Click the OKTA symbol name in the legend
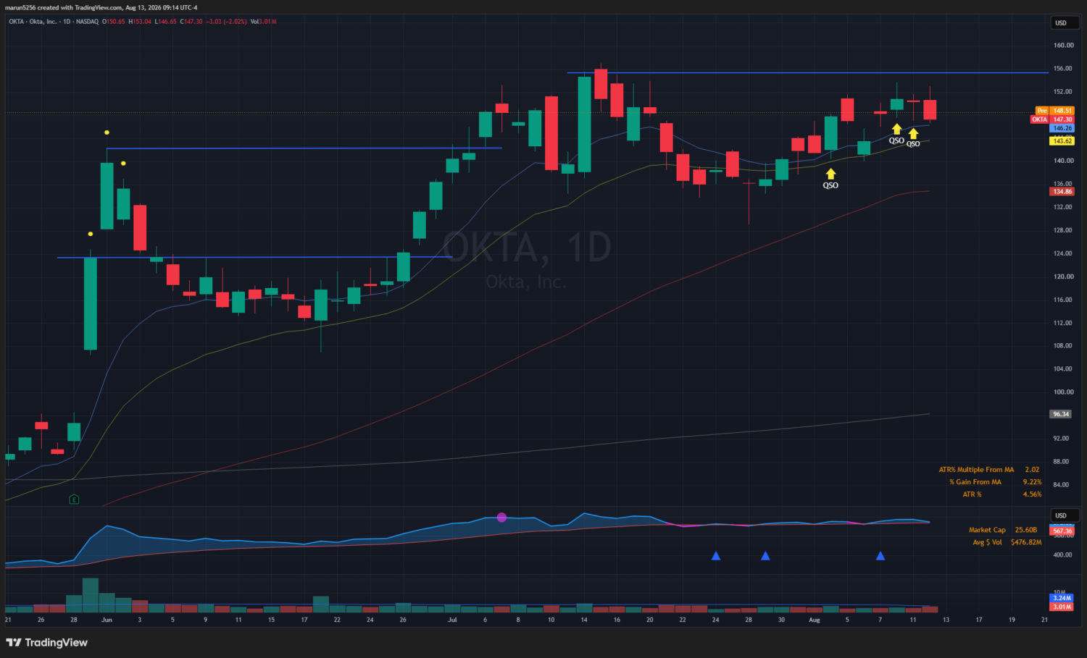This screenshot has width=1087, height=658. 33,22
